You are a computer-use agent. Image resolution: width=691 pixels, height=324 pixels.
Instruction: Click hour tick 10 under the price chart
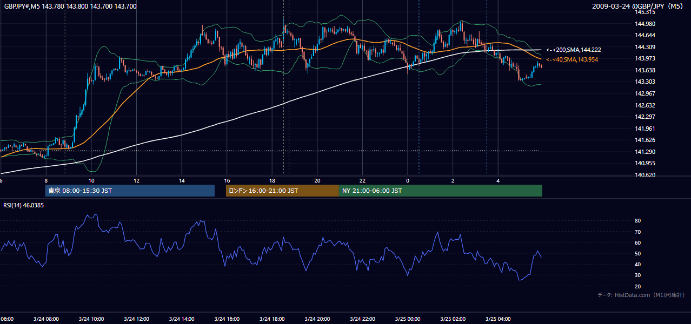[x=91, y=180]
